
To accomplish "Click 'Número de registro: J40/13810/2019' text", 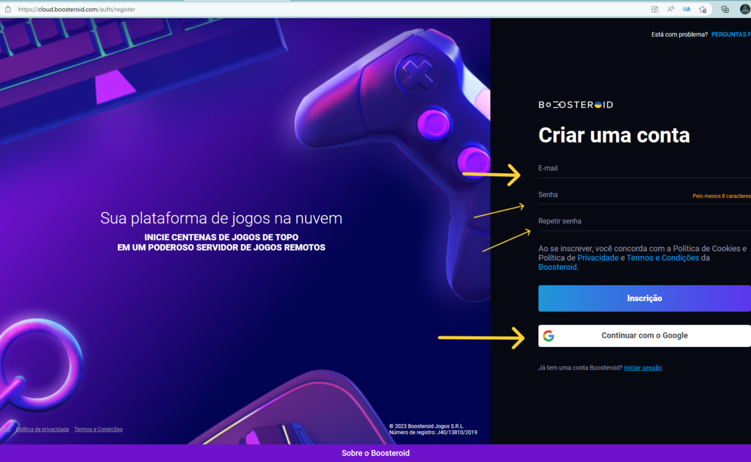I will [433, 433].
